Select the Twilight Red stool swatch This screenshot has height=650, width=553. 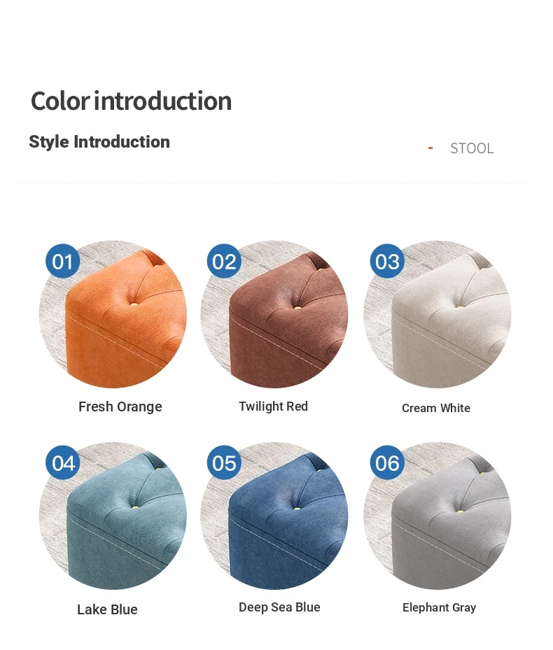point(274,314)
